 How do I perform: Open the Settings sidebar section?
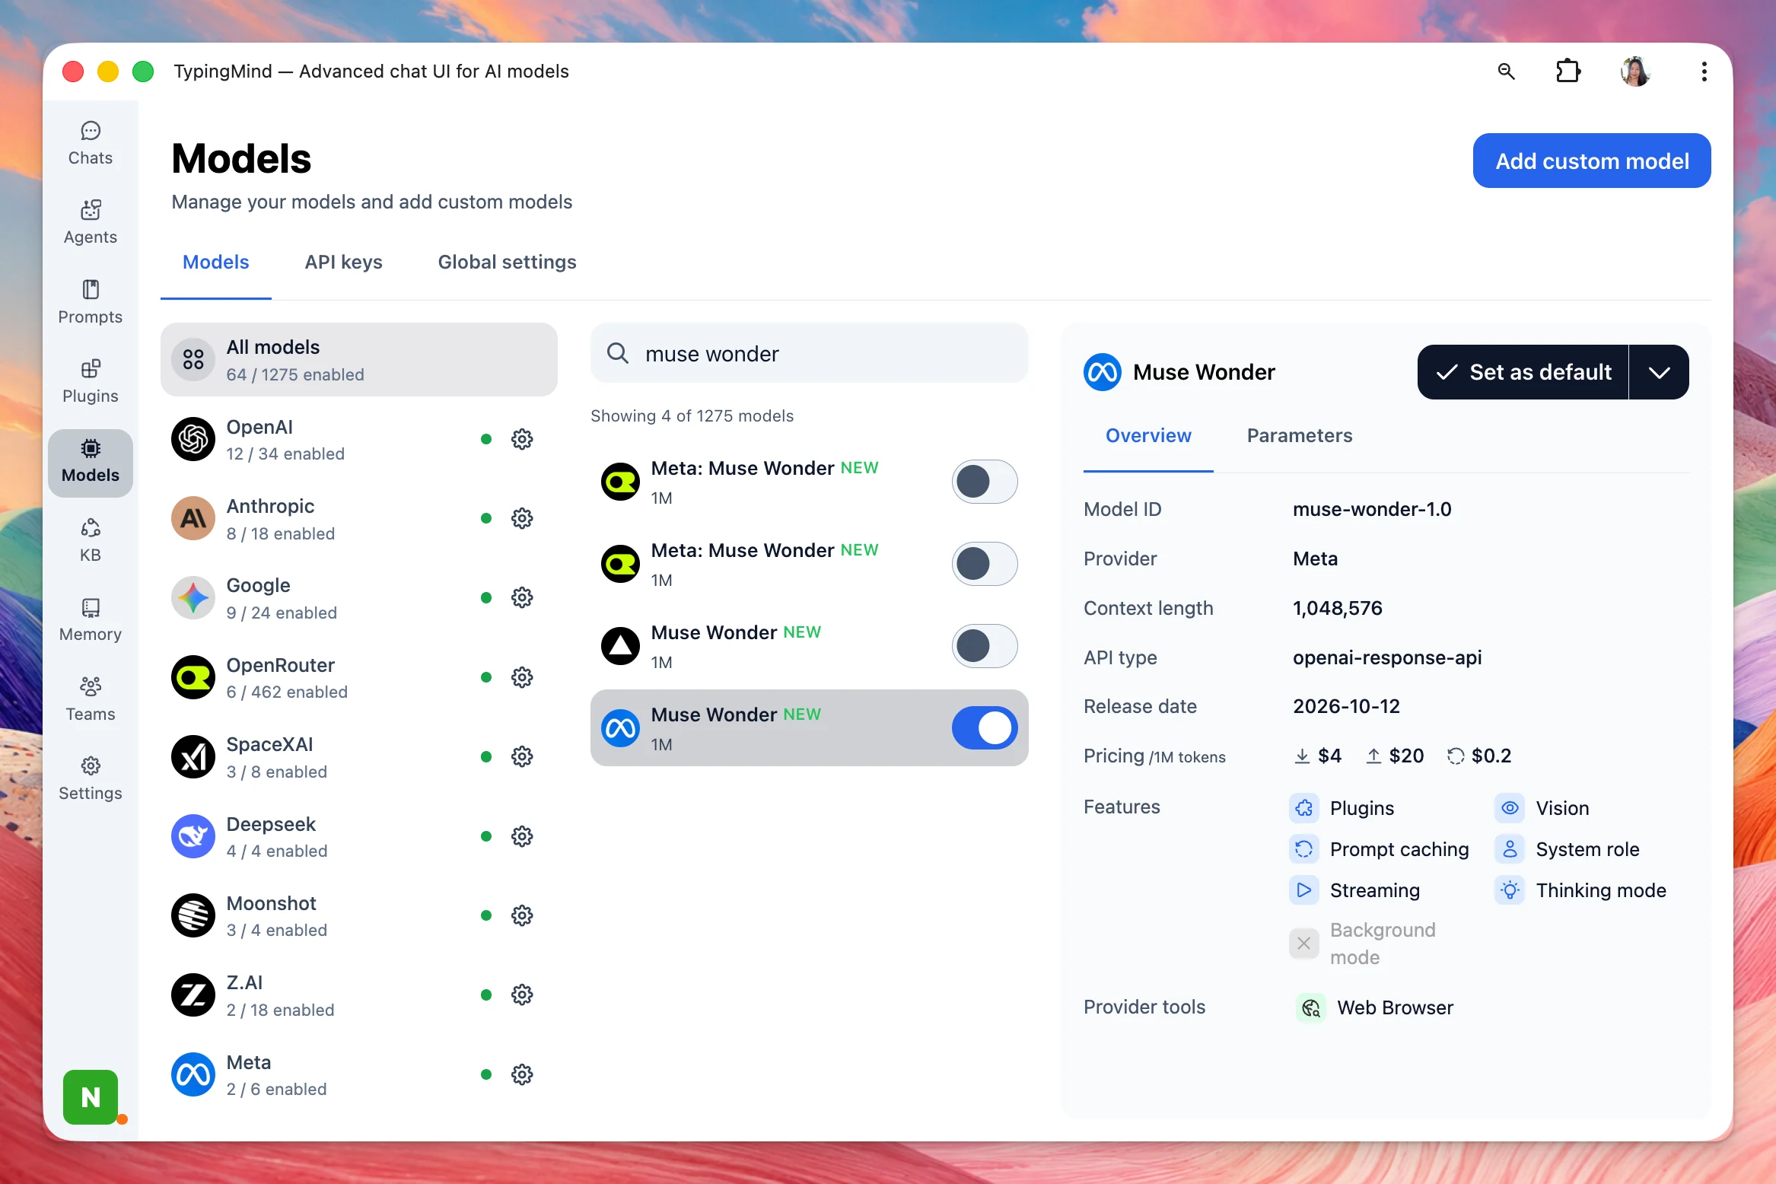pos(90,779)
